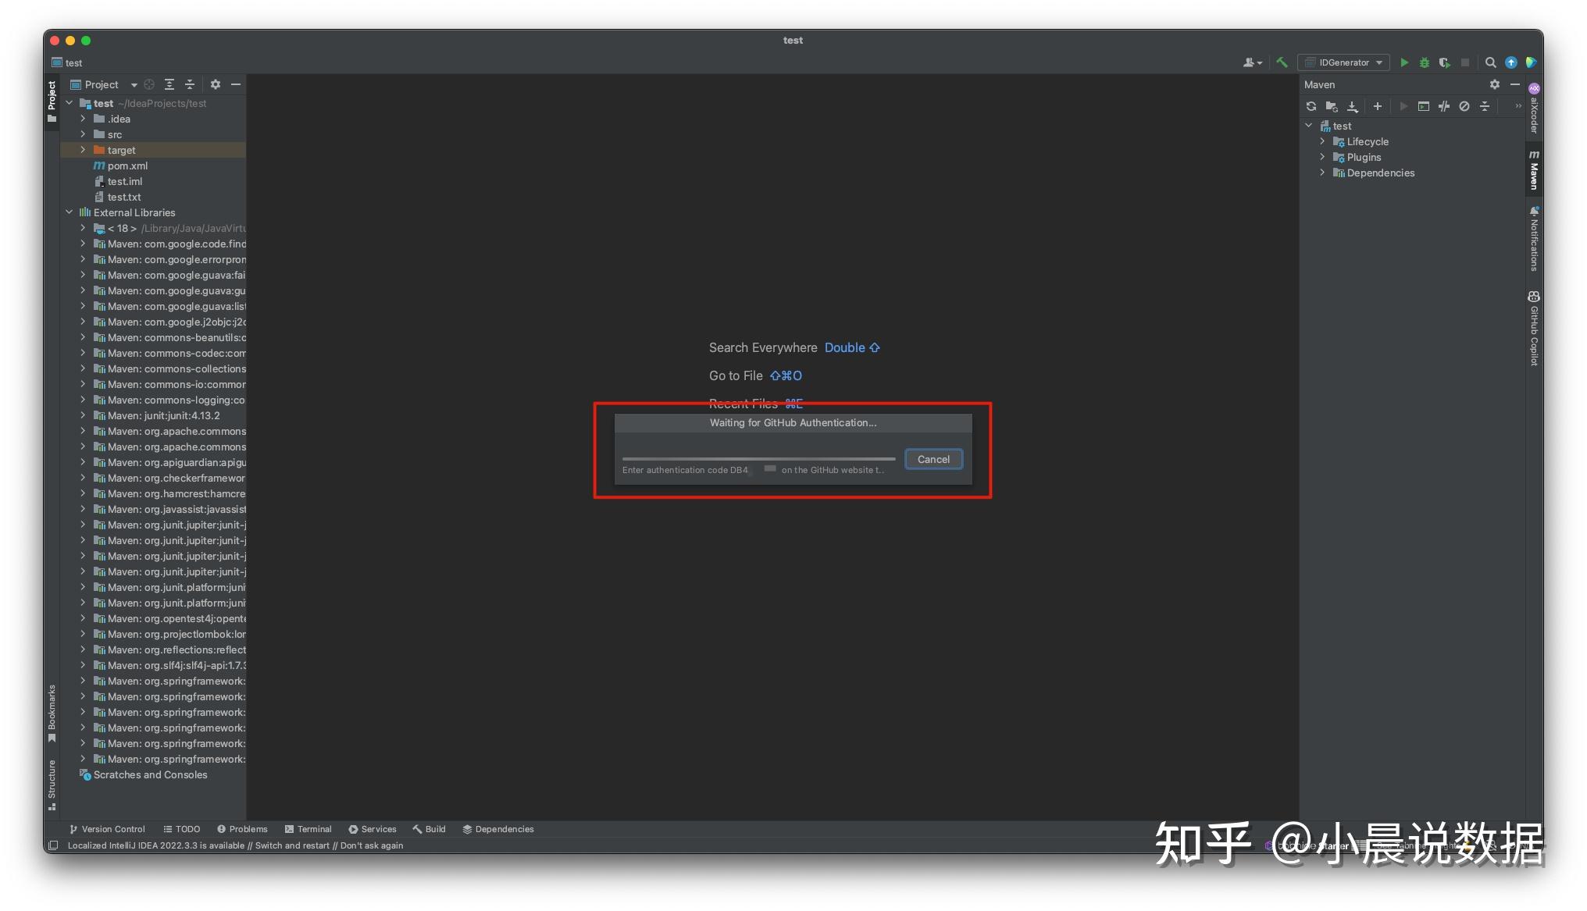Expand the < 18 > JDK library node
Viewport: 1587px width, 911px height.
click(x=83, y=228)
